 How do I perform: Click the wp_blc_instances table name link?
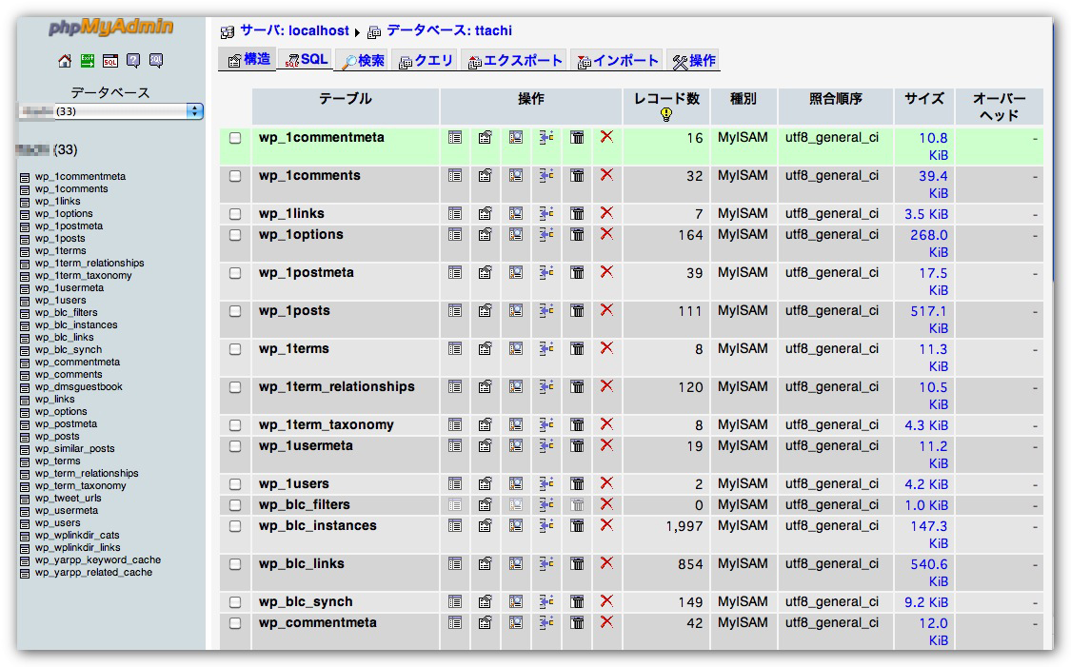317,526
